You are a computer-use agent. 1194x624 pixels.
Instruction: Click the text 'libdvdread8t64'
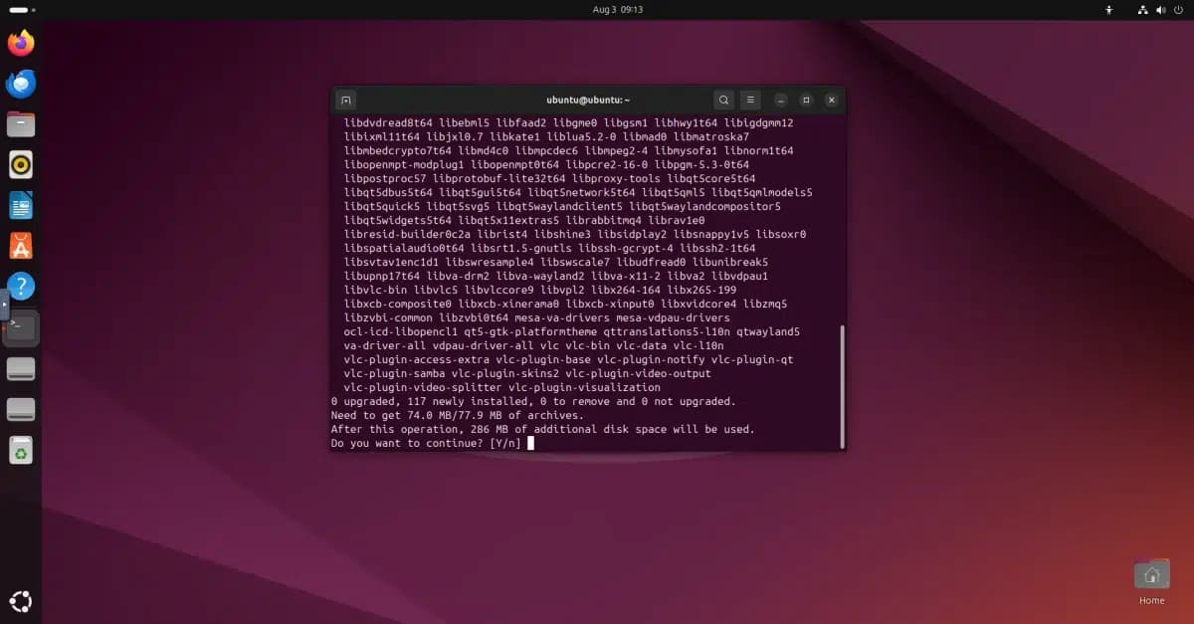point(387,122)
